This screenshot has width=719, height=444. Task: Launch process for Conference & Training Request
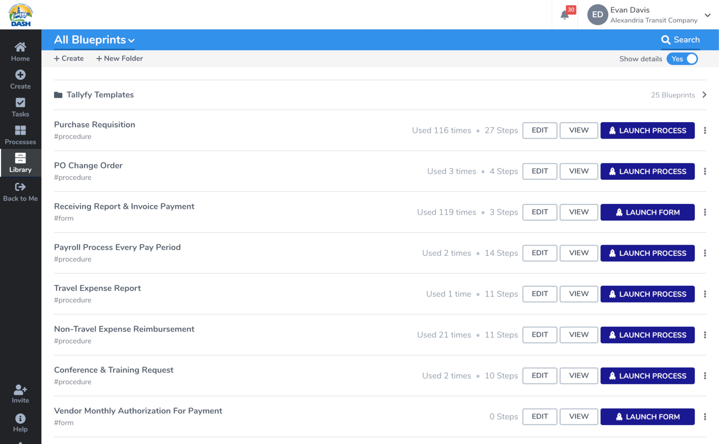(647, 376)
